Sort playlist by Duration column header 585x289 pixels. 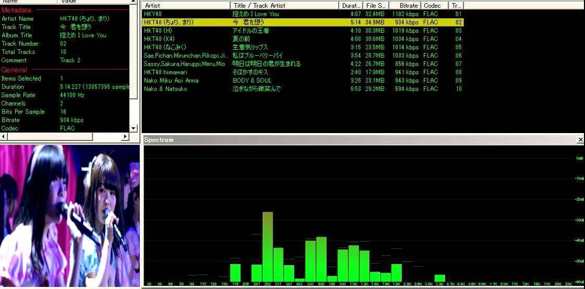[351, 6]
